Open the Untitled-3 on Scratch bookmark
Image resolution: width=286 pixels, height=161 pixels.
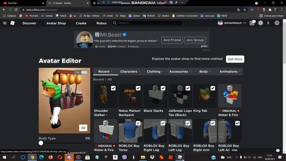[185, 16]
